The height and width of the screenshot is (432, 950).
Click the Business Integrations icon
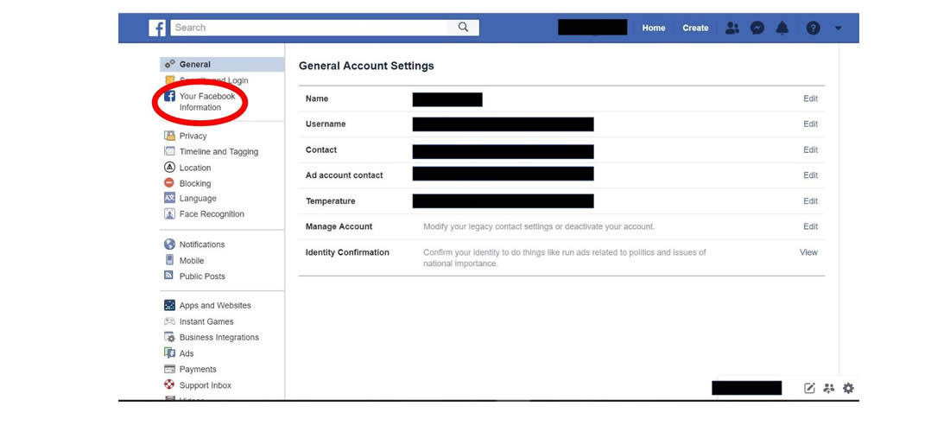pyautogui.click(x=169, y=337)
